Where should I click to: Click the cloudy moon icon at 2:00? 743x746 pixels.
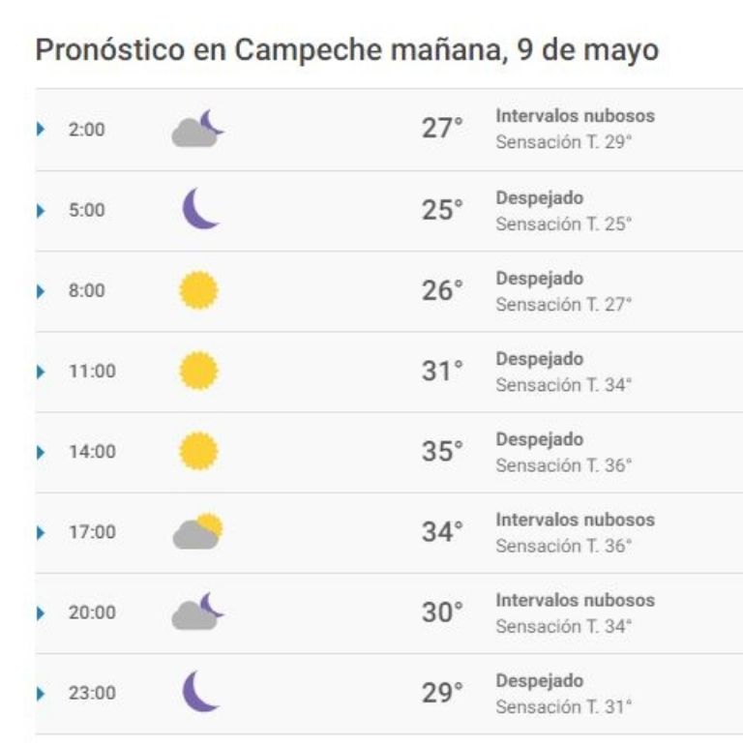197,129
